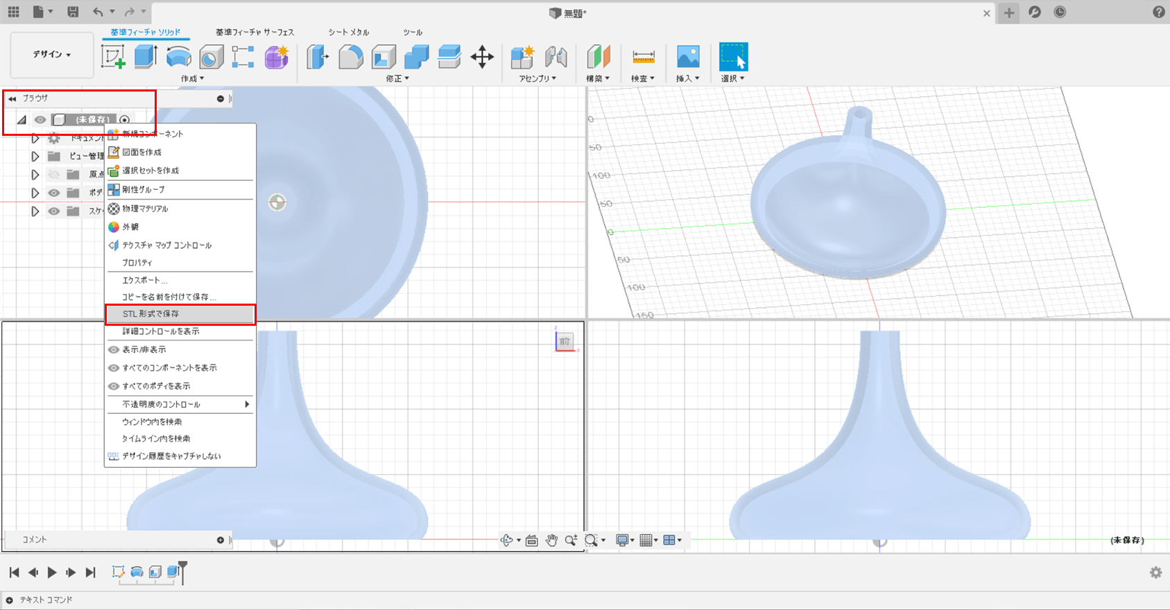Click エクスポート in the context menu

click(144, 281)
